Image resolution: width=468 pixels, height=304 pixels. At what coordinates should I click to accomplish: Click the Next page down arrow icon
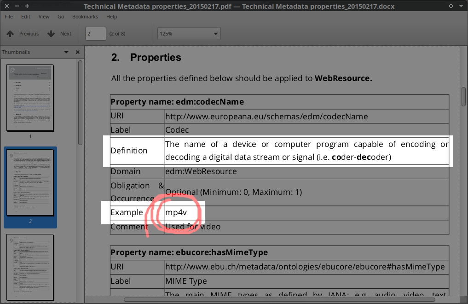[51, 34]
